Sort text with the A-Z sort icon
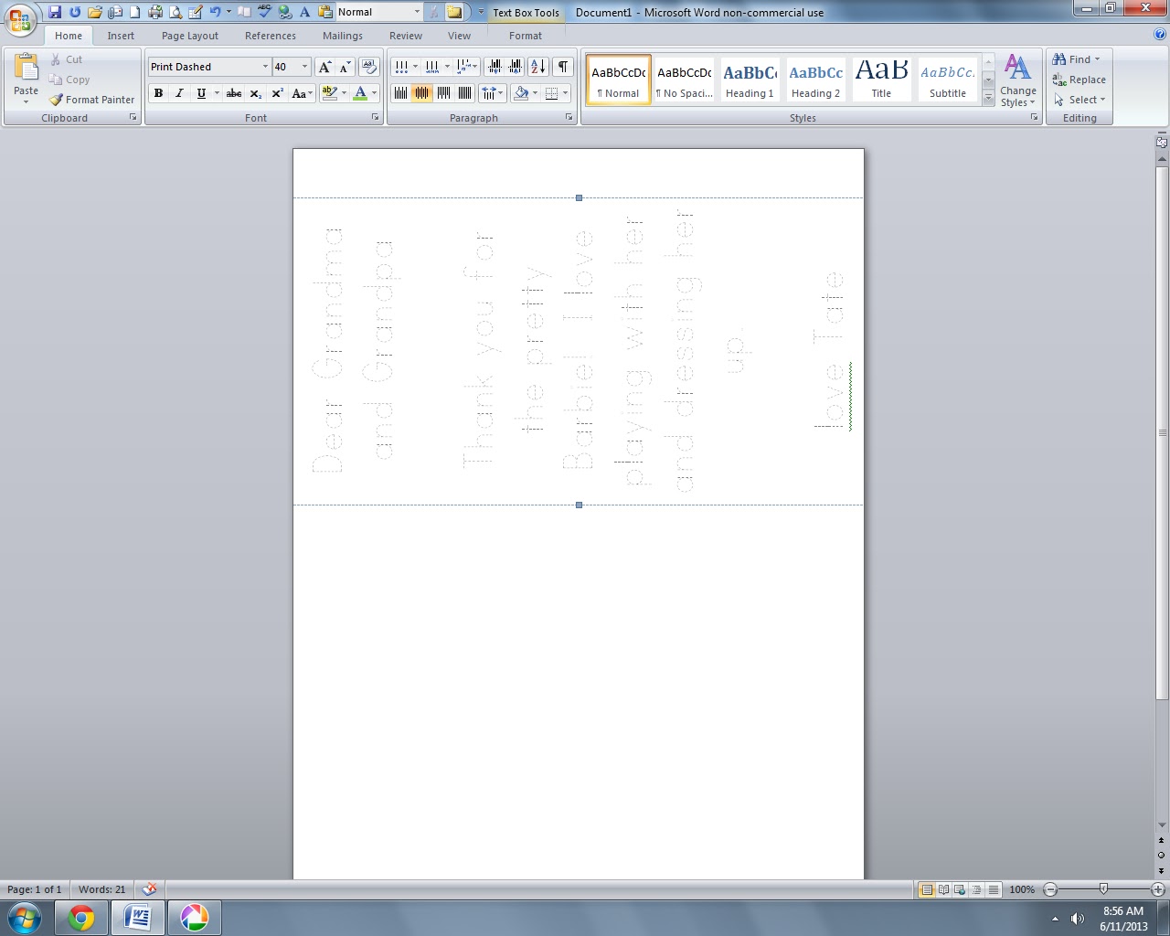The width and height of the screenshot is (1170, 936). (538, 67)
